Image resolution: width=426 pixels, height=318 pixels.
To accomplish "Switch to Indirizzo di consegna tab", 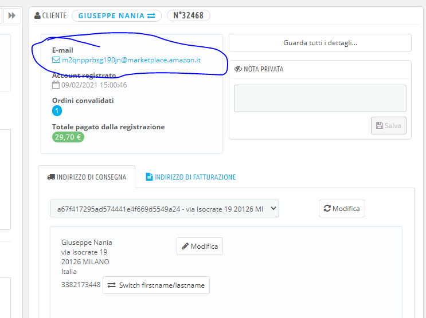I will [x=87, y=177].
